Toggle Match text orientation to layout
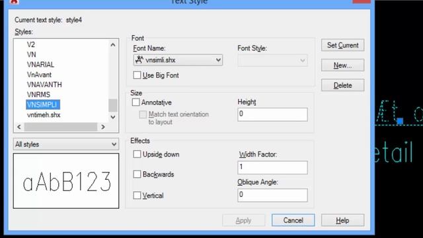The width and height of the screenshot is (423, 238). (143, 114)
